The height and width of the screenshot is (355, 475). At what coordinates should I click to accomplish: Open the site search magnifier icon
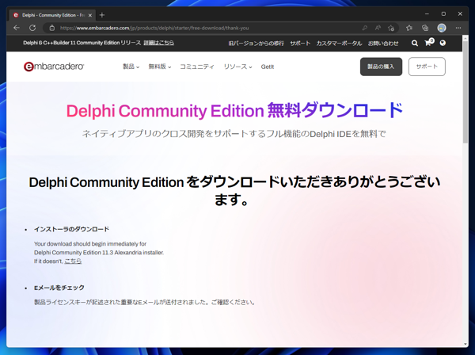(415, 43)
